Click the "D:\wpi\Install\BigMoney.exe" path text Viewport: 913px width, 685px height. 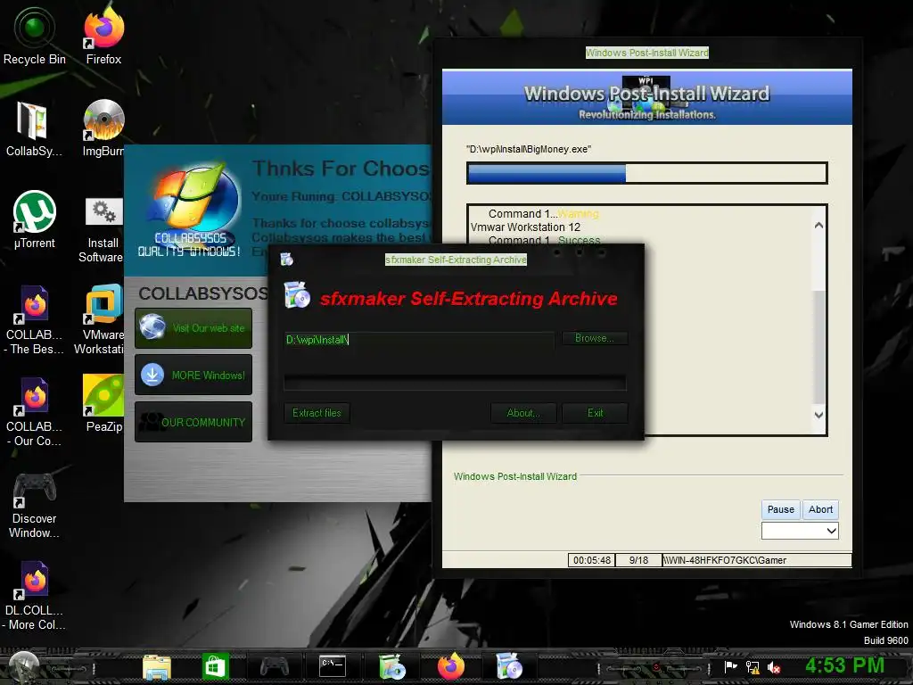click(529, 149)
